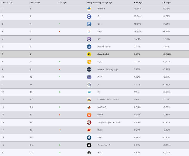Screen dimensions: 189x156
Task: Click the green up arrow for C++
Action: click(60, 24)
